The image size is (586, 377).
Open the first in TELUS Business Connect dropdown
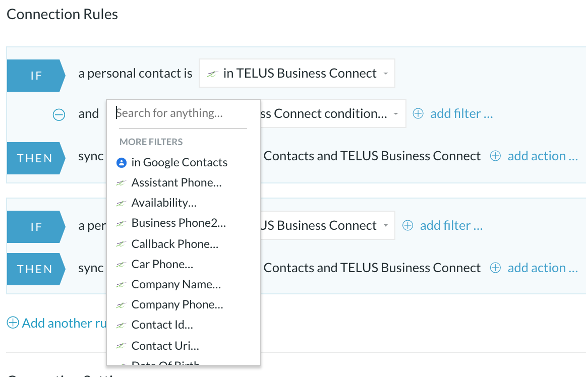pyautogui.click(x=297, y=73)
